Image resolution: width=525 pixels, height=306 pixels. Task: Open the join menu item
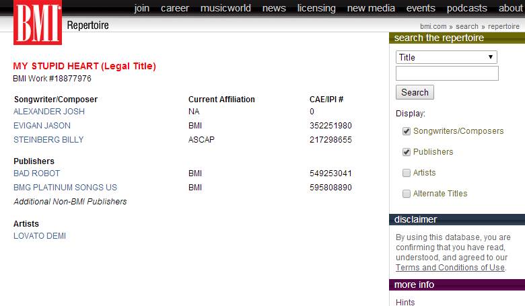click(x=141, y=8)
